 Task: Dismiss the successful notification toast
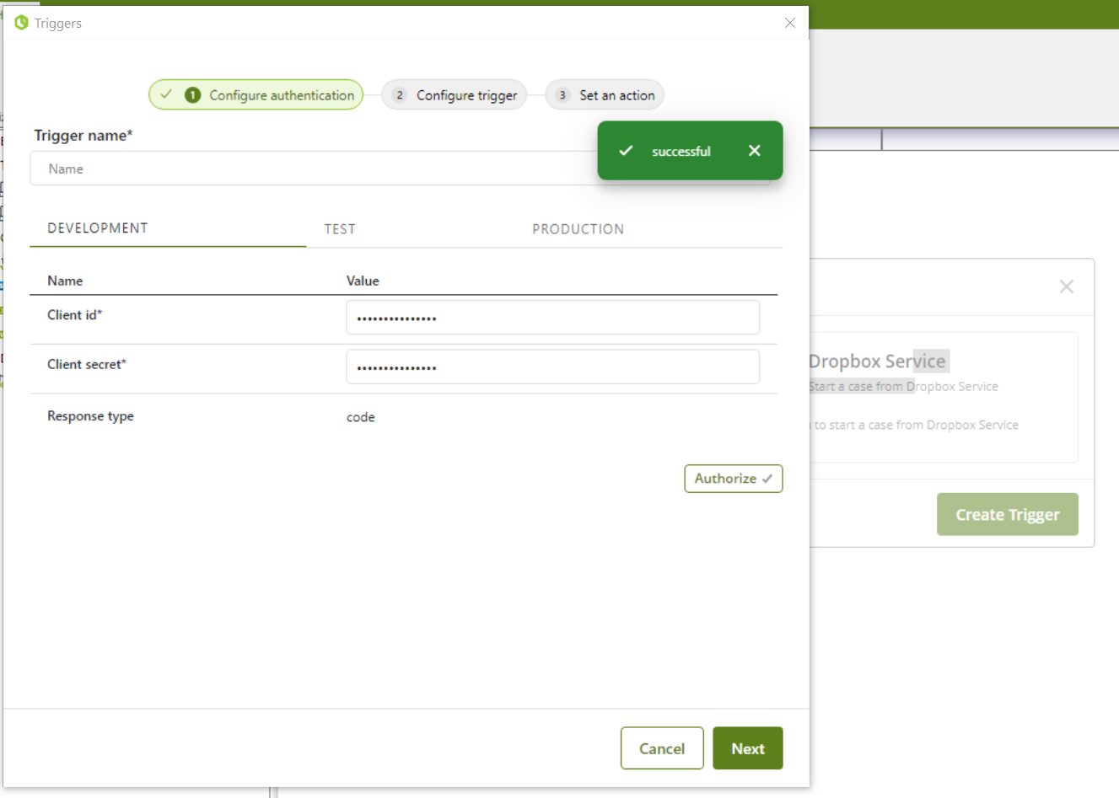click(x=754, y=151)
